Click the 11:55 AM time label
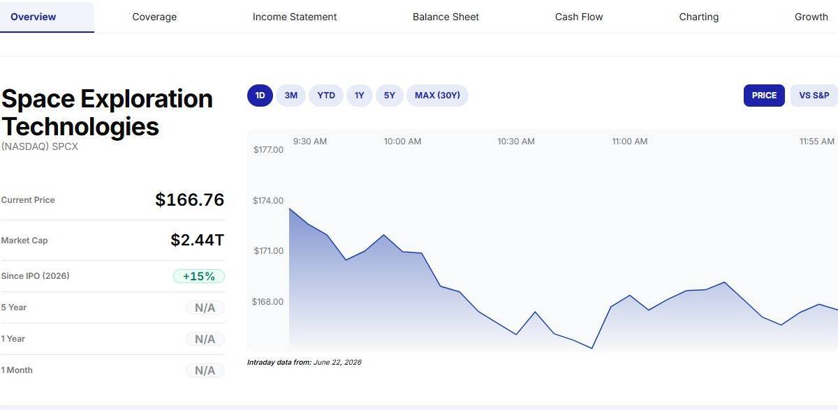 pos(817,142)
